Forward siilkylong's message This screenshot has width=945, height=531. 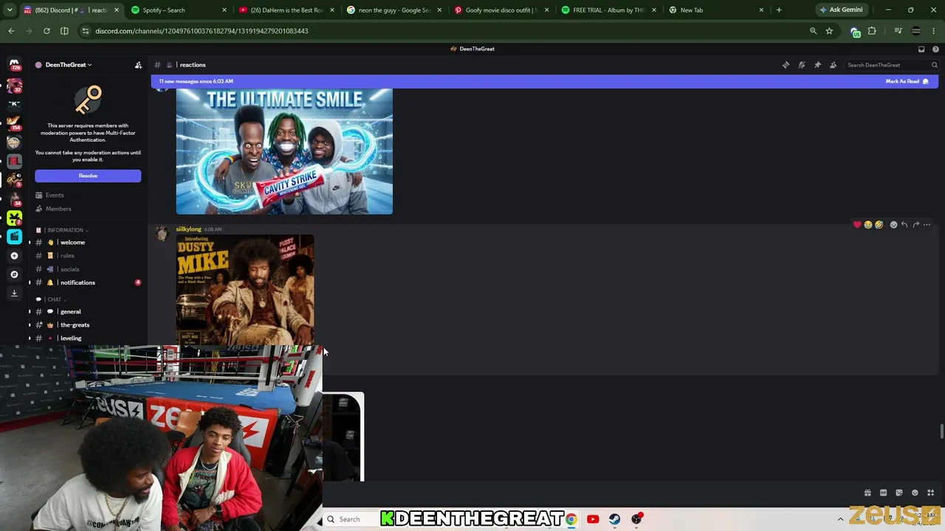pos(915,225)
